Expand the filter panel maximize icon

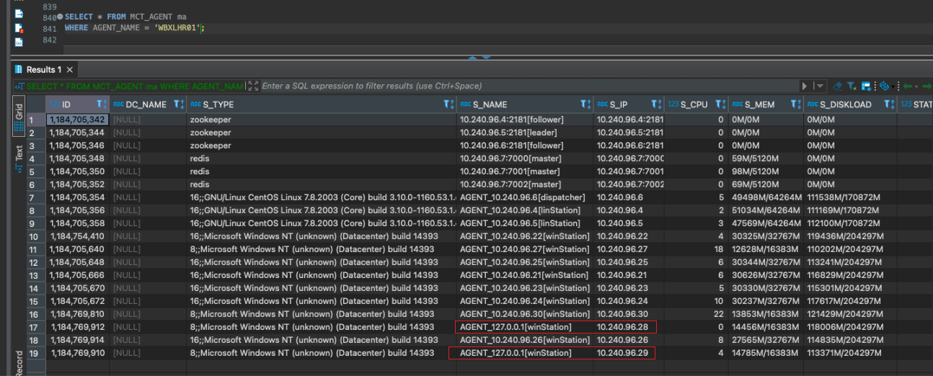[252, 86]
